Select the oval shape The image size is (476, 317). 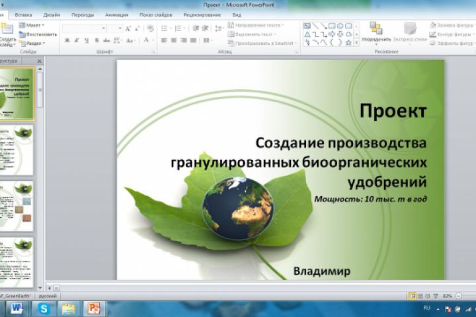[x=340, y=26]
